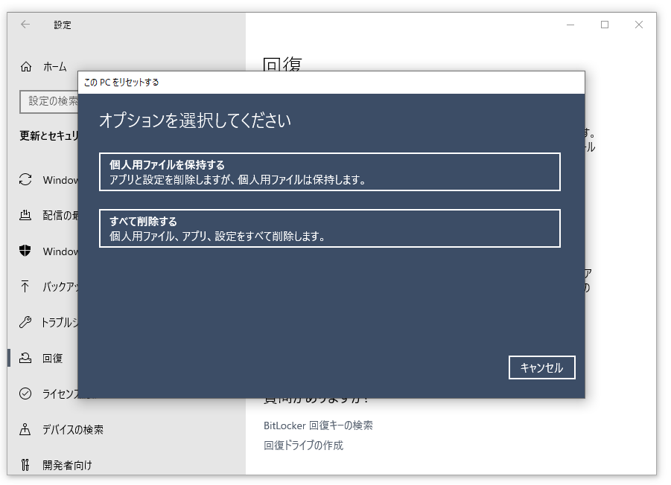Open the 回復ドライブの作成 link
This screenshot has height=485, width=671.
tap(303, 446)
